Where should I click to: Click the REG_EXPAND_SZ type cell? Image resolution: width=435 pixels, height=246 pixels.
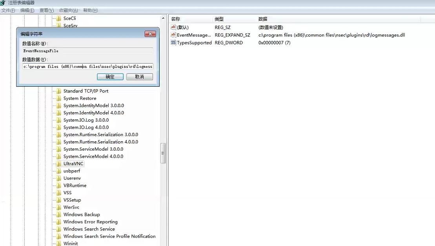pyautogui.click(x=233, y=35)
